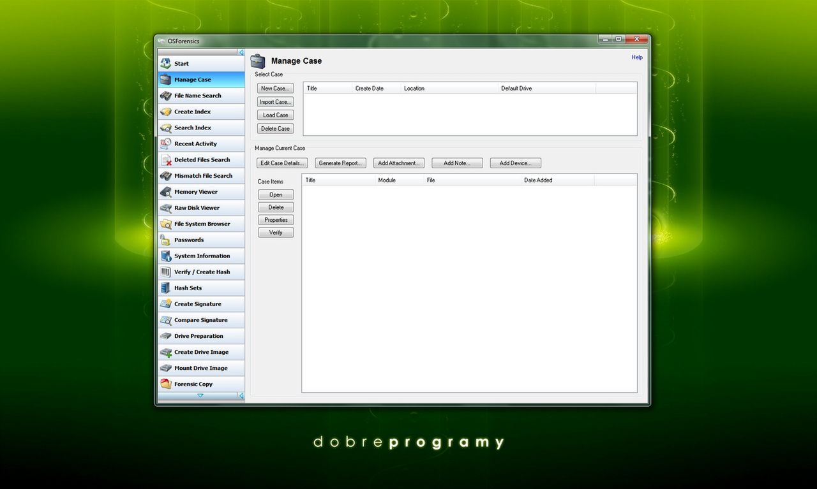Open the Passwords module label
This screenshot has height=489, width=817.
(x=189, y=240)
